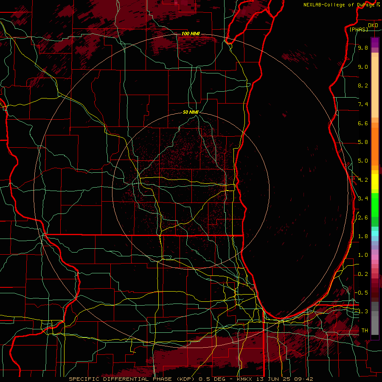Click the TH threshold label
Viewport: 382px width, 382px height.
365,331
